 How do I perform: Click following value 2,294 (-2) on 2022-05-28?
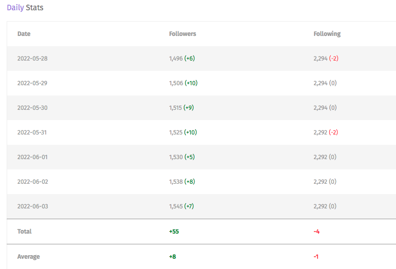point(326,59)
